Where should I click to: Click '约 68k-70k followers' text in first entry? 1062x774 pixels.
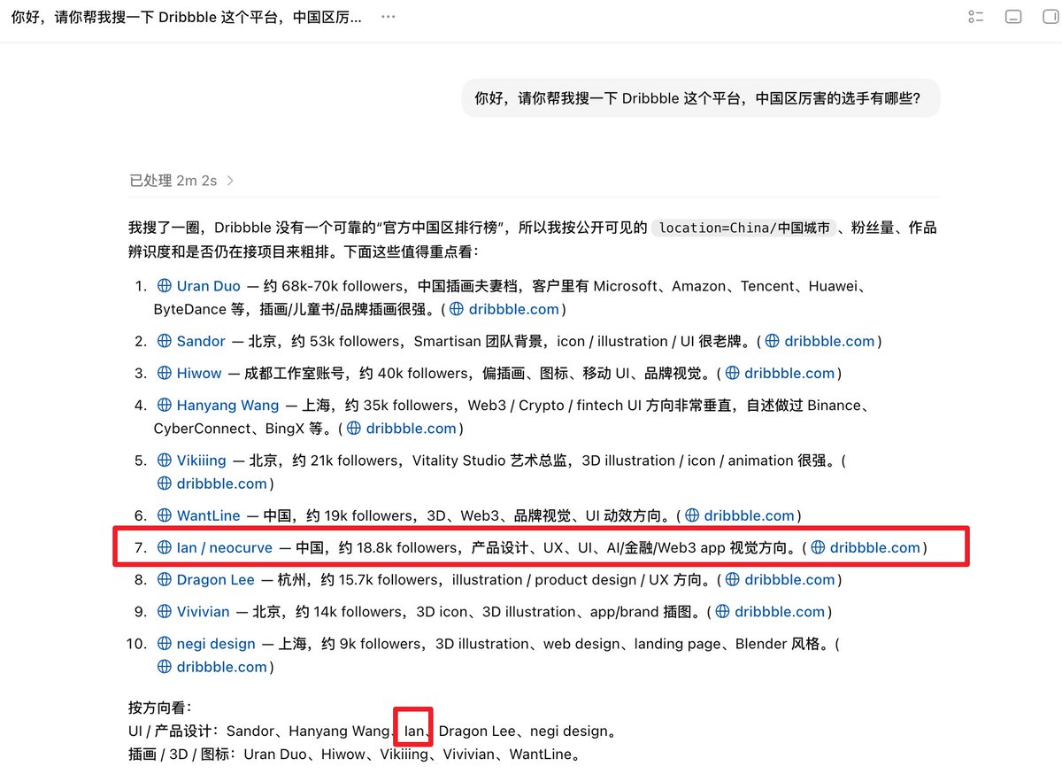(335, 286)
